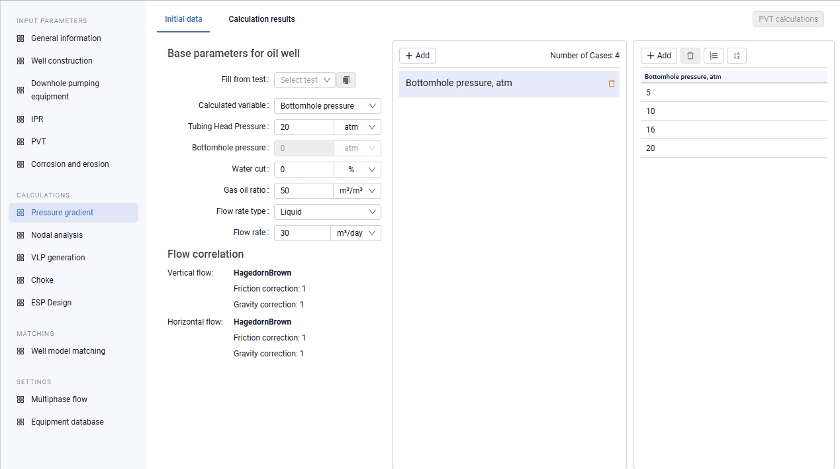Click the grid icon beside ESP Design
The width and height of the screenshot is (840, 469).
(21, 303)
